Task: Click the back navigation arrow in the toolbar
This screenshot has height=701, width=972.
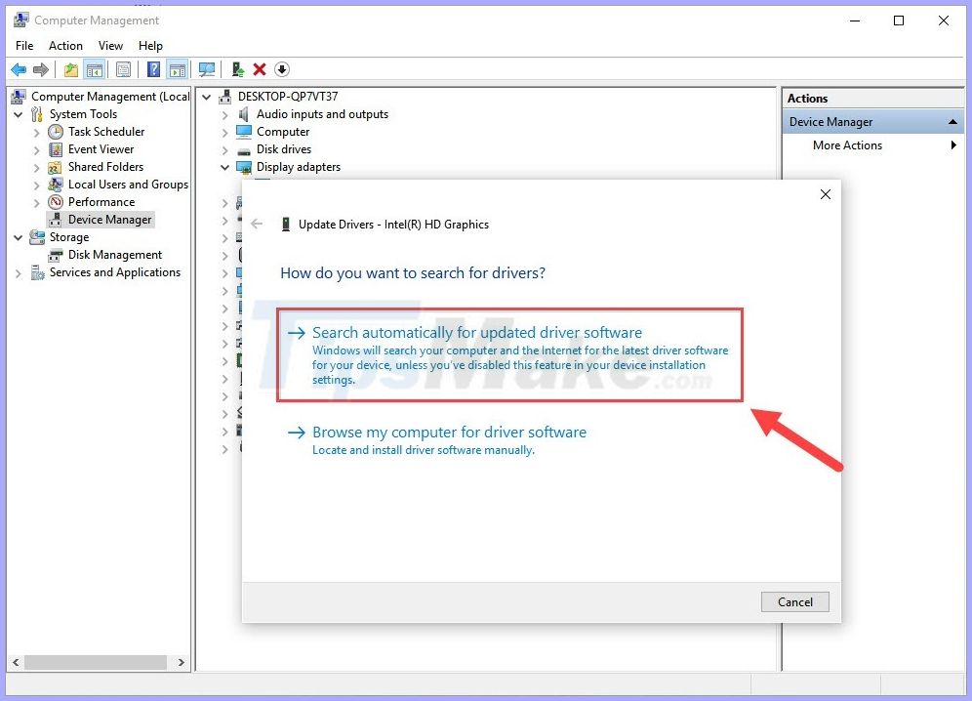Action: click(x=17, y=69)
